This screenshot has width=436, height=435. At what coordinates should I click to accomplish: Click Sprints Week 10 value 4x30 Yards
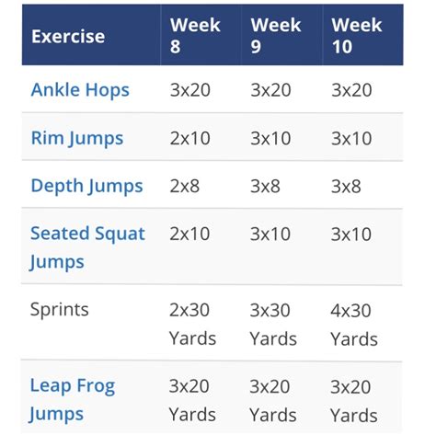point(354,325)
